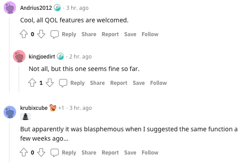Upvote krubixcube's comment
This screenshot has width=249, height=163.
pos(24,152)
